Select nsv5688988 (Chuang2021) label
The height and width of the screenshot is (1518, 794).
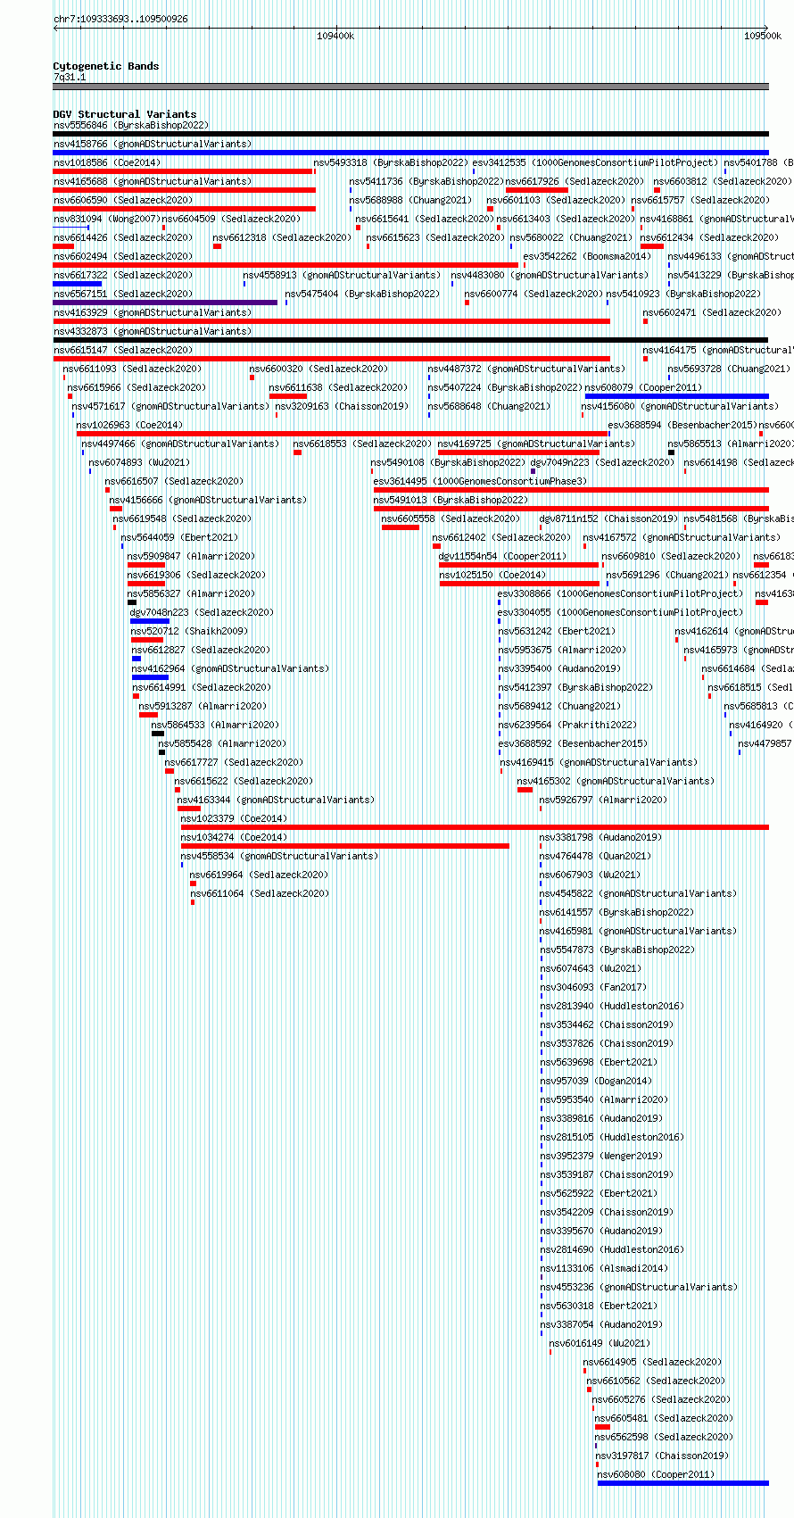coord(410,201)
